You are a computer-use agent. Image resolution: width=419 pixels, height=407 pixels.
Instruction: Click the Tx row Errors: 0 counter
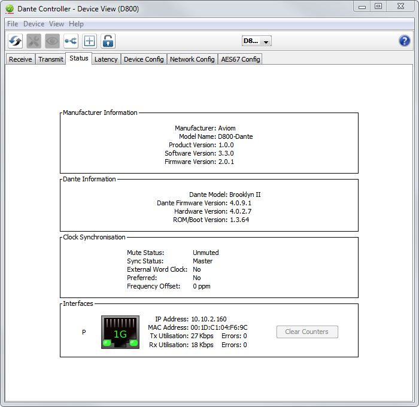[235, 336]
